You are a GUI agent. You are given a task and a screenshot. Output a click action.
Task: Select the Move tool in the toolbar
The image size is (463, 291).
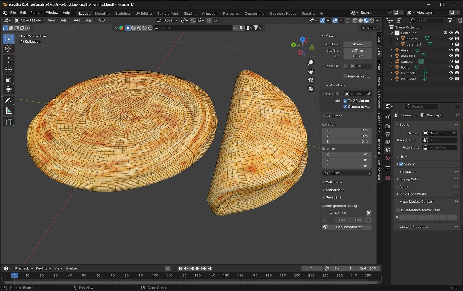click(x=9, y=60)
